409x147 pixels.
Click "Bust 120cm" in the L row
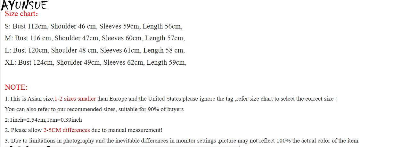tap(30, 50)
